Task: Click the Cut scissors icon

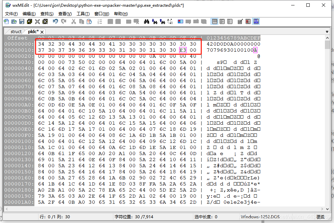Action: [74, 22]
